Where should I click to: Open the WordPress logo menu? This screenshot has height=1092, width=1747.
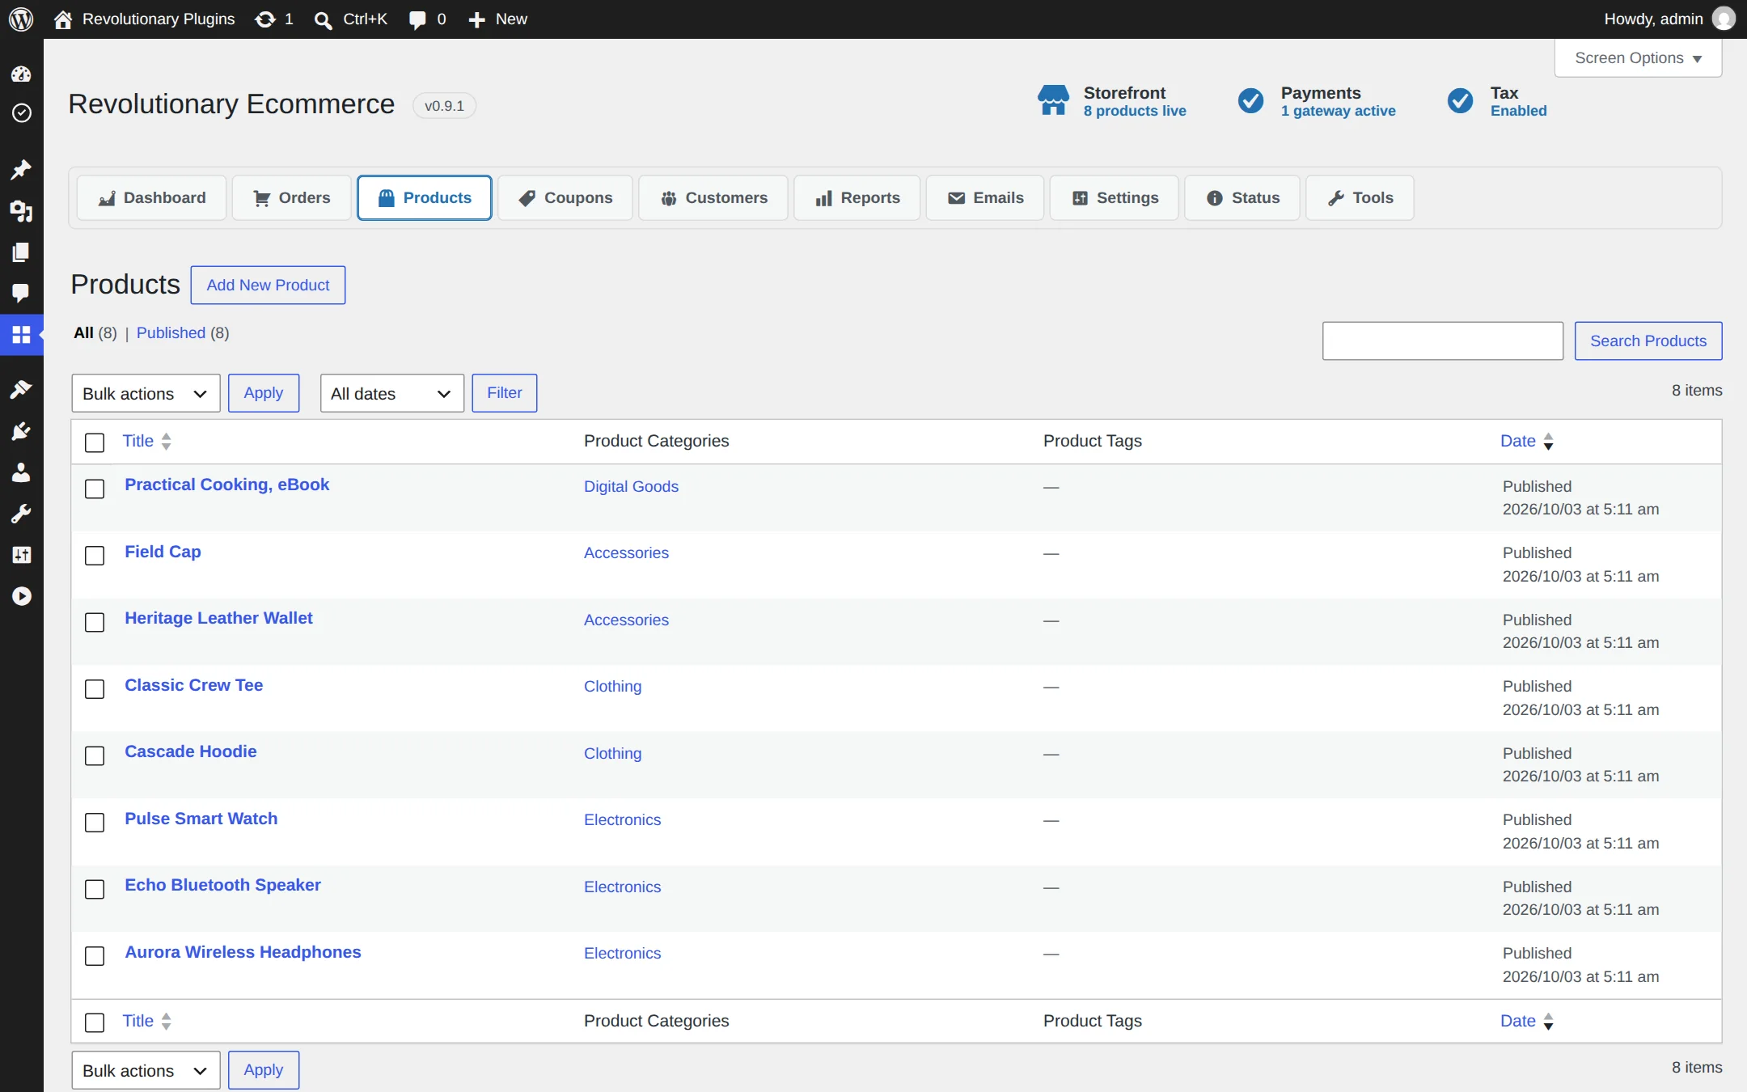point(21,19)
